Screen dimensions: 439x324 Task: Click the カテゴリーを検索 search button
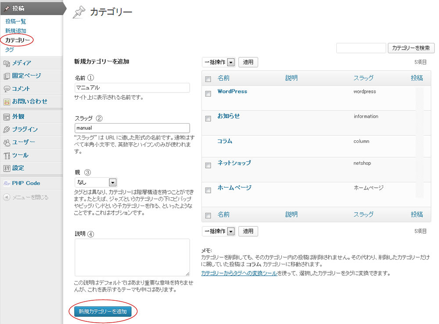point(411,48)
